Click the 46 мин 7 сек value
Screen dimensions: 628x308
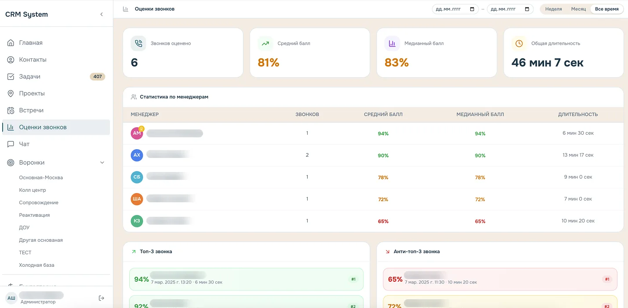547,63
